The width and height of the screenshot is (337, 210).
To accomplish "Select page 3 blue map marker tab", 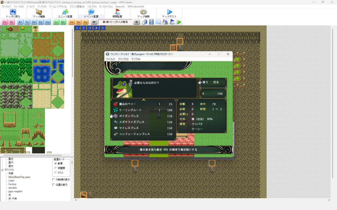I will (x=90, y=28).
